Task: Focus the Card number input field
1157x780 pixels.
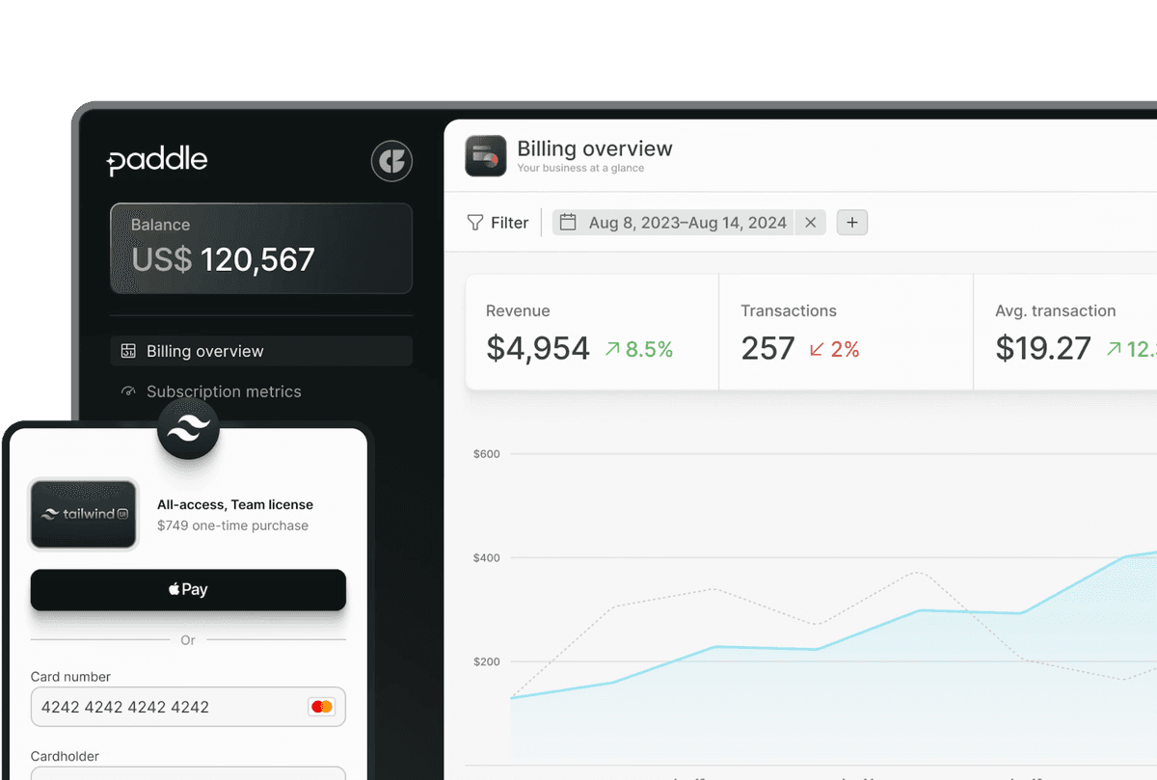Action: coord(188,707)
